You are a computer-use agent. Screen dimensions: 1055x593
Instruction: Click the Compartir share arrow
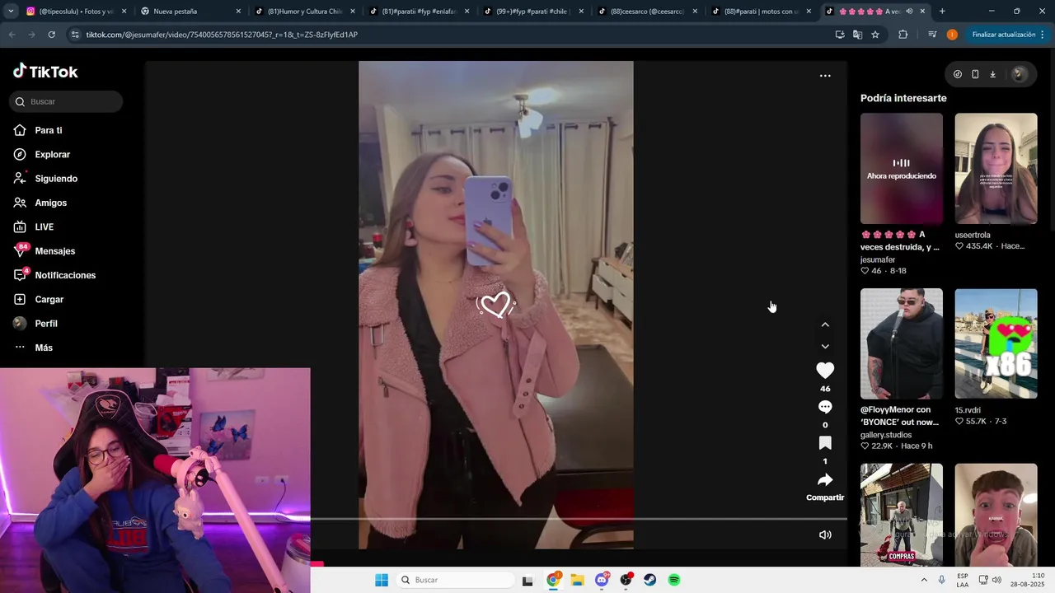pos(825,480)
